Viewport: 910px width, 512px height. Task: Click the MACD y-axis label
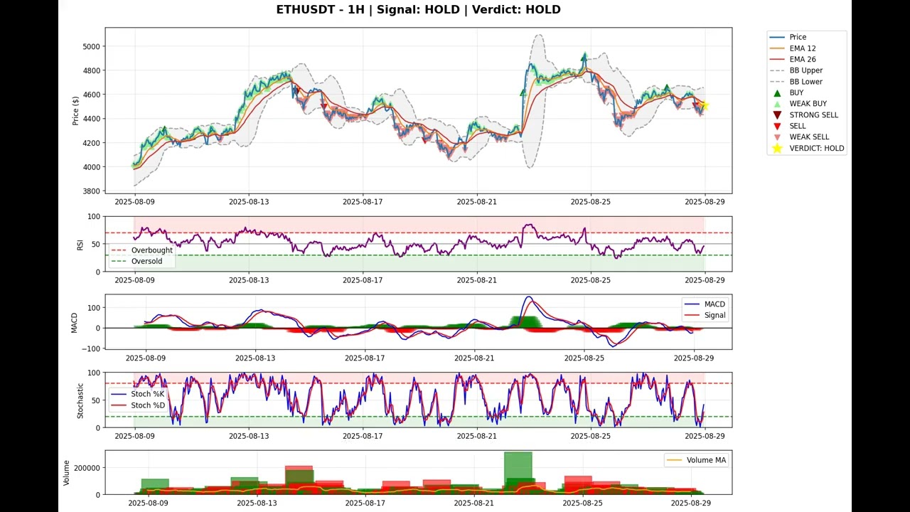(x=74, y=323)
